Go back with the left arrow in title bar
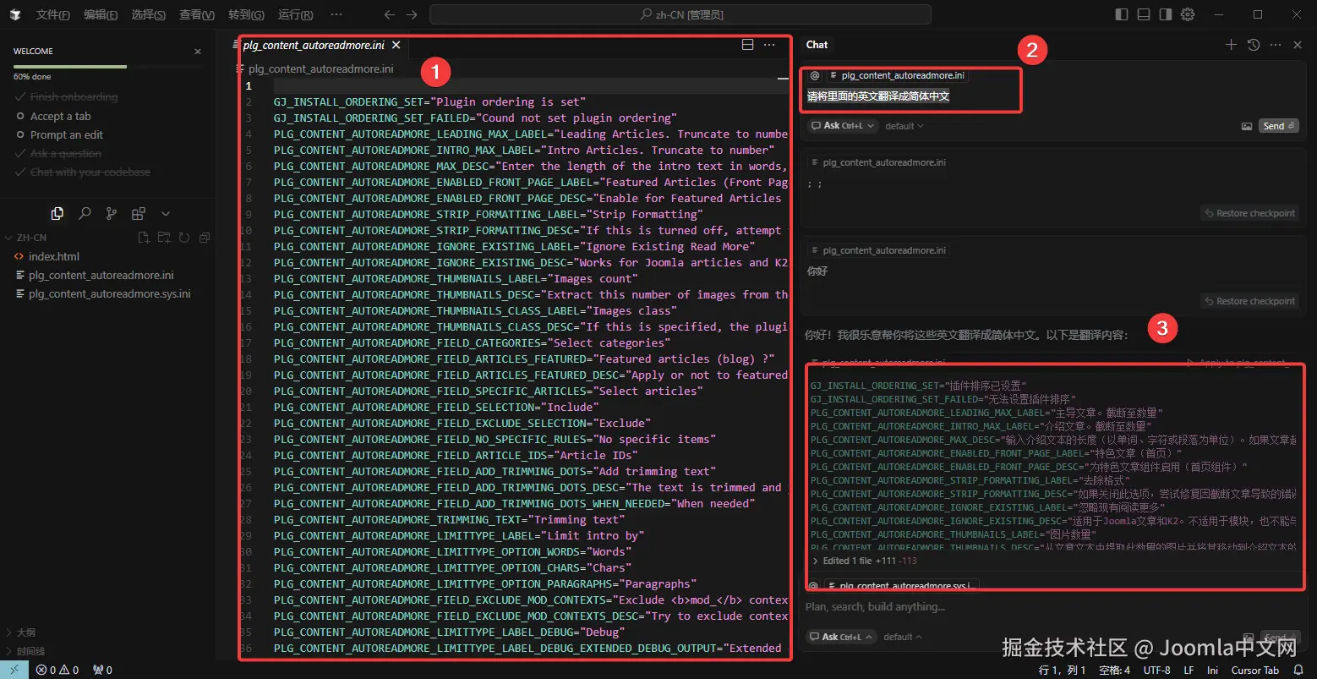This screenshot has height=679, width=1317. tap(389, 14)
